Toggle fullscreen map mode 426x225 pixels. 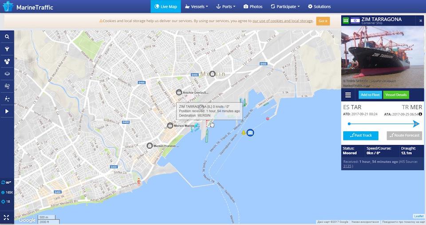[6, 217]
